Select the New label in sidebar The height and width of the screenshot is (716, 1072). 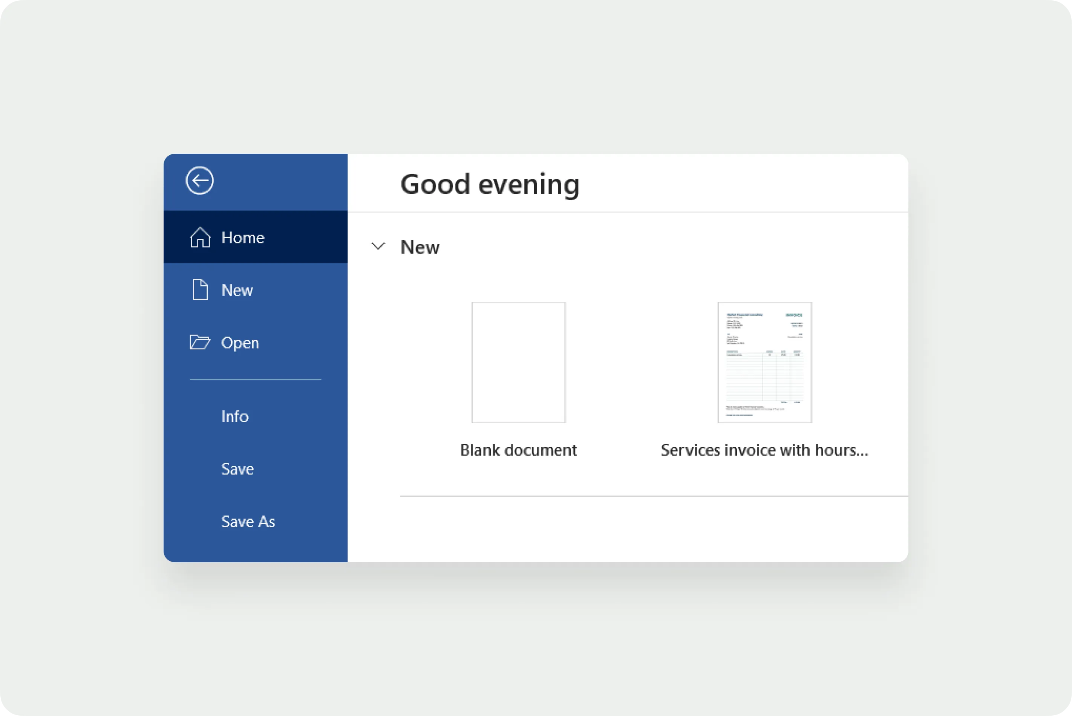[237, 291]
